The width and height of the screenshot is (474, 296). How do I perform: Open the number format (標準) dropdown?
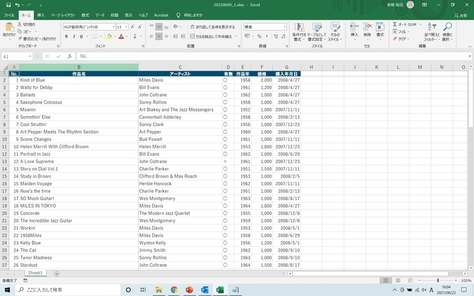click(x=284, y=27)
